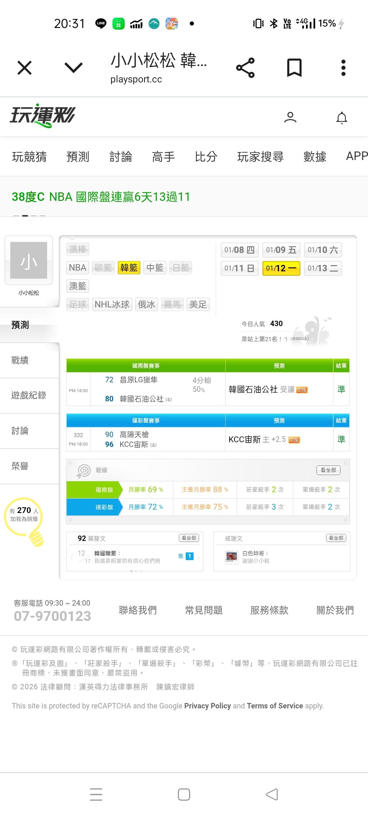Open the three-dot browser menu
This screenshot has width=368, height=817.
coord(343,68)
